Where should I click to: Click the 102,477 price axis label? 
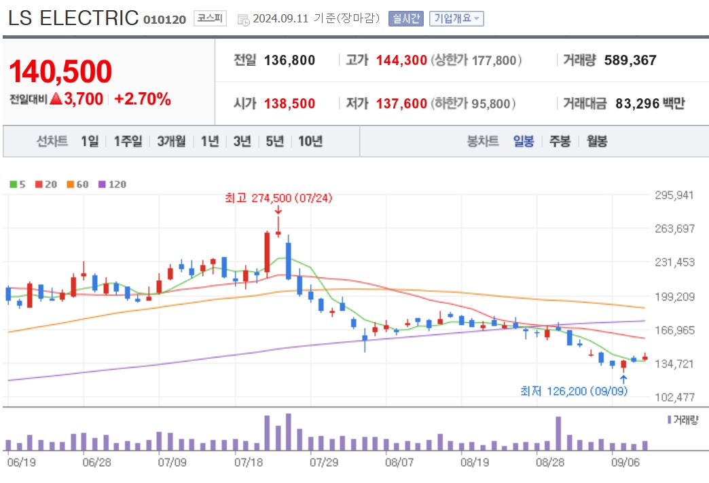(674, 397)
